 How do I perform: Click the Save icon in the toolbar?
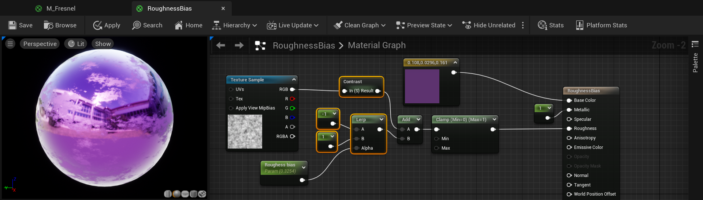tap(12, 25)
